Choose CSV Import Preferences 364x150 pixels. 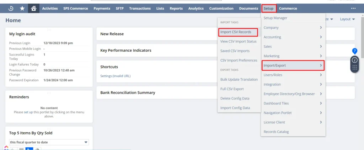(239, 60)
